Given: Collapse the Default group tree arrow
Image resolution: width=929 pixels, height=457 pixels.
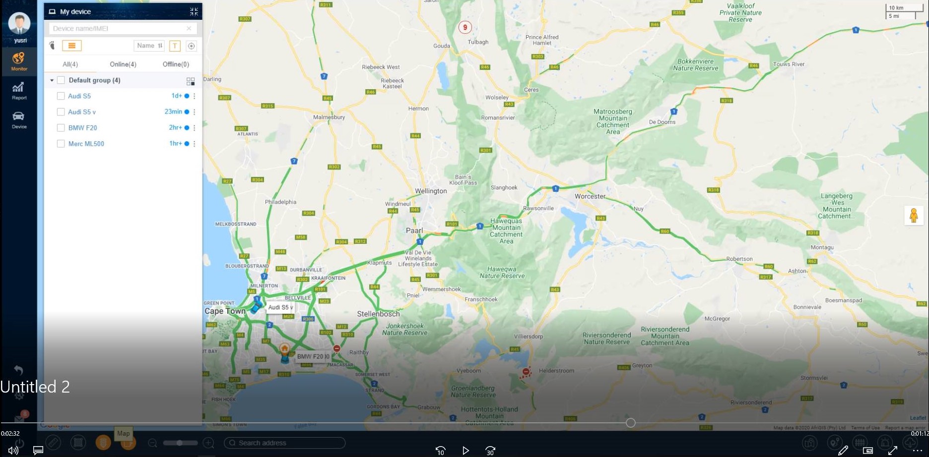Looking at the screenshot, I should pyautogui.click(x=52, y=80).
